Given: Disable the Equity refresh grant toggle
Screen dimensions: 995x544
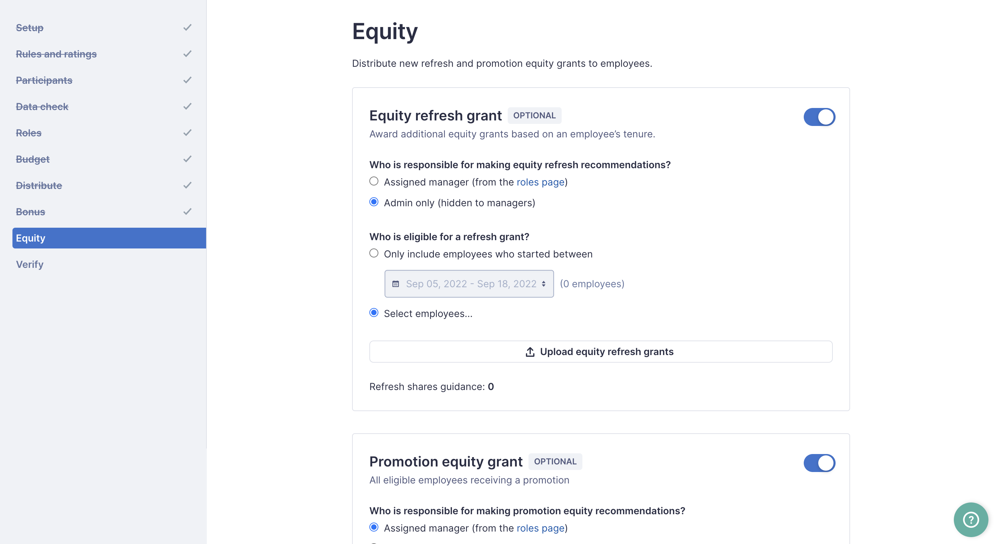Looking at the screenshot, I should [x=820, y=117].
